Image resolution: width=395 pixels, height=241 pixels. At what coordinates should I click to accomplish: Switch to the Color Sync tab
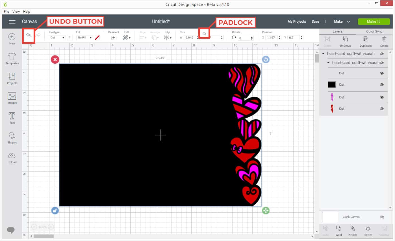click(374, 31)
